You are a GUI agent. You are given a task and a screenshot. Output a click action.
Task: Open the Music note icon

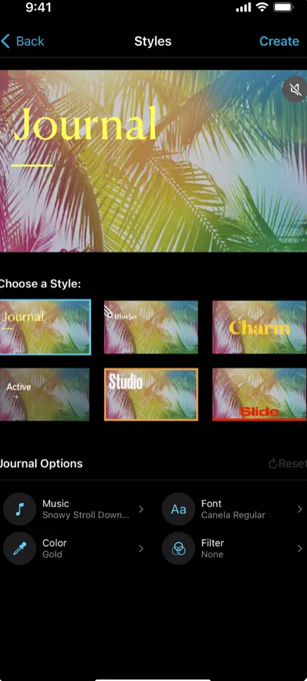click(20, 509)
